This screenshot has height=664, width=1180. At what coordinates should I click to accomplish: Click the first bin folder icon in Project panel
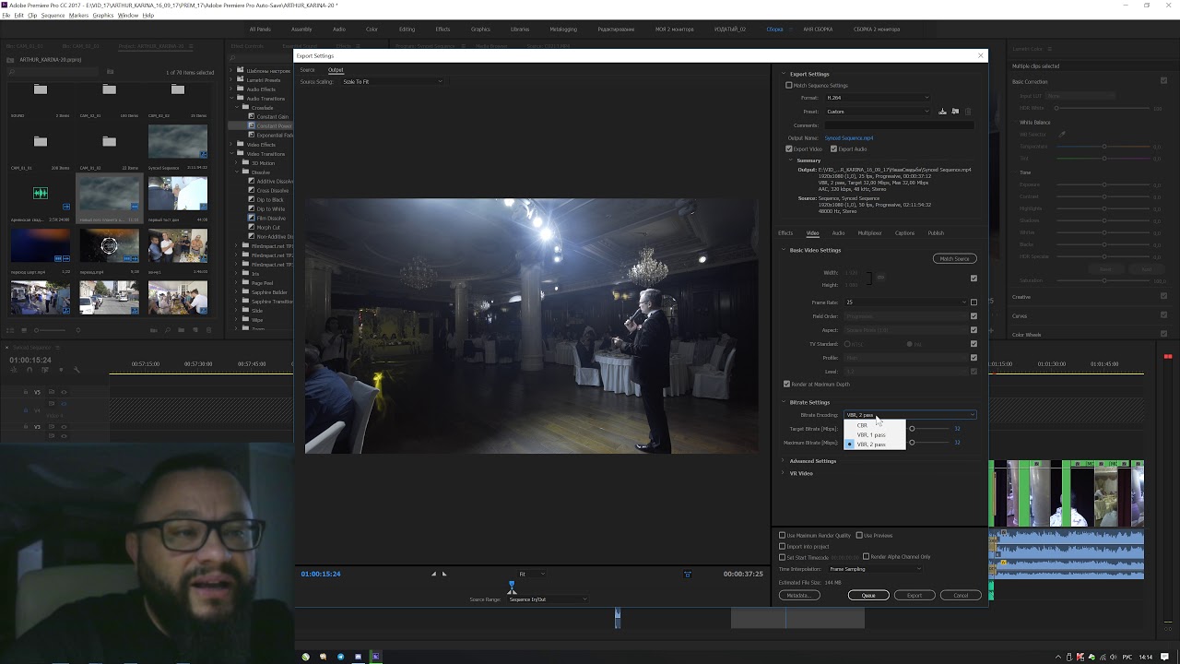(41, 89)
